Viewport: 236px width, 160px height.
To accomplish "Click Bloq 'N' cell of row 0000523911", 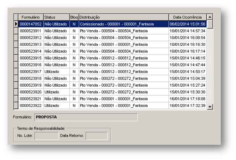I will (x=74, y=31).
